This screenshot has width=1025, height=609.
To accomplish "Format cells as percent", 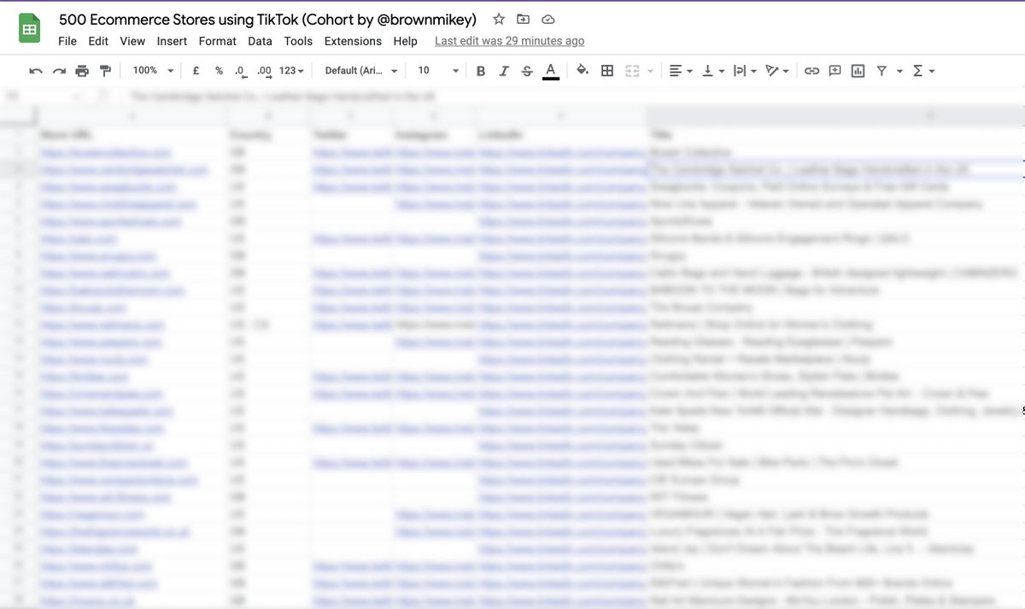I will (219, 71).
